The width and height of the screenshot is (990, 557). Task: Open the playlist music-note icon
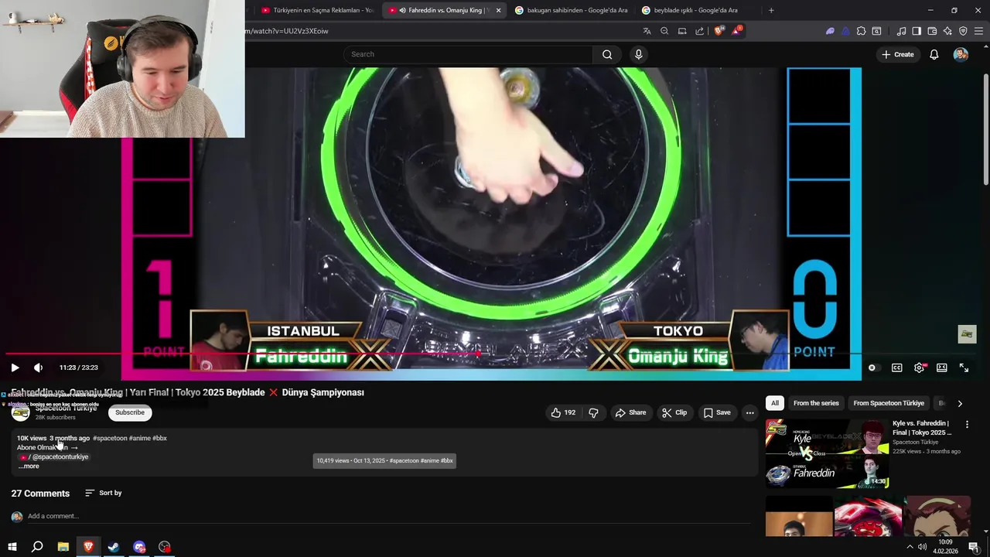point(901,31)
